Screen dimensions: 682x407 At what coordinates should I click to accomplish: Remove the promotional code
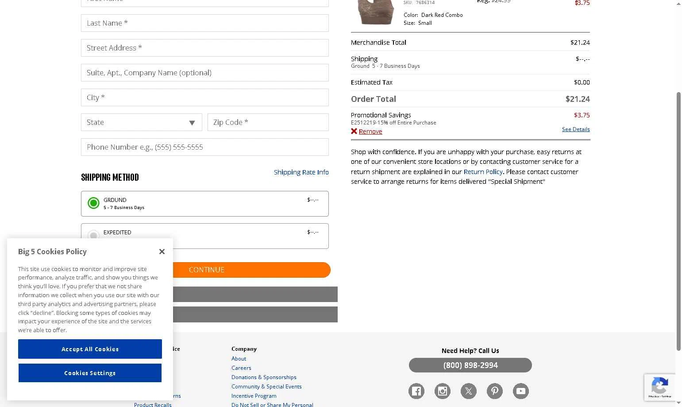tap(370, 132)
